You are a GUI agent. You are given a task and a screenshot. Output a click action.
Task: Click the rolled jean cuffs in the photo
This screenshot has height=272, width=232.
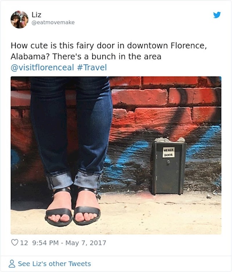click(x=74, y=179)
